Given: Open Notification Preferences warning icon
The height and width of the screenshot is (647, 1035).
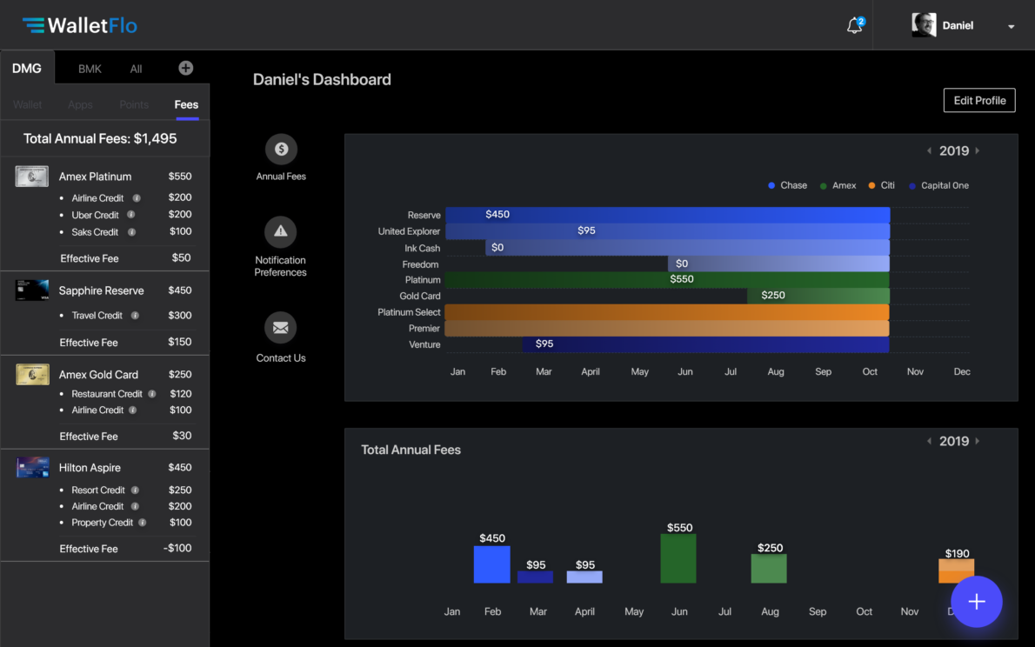Looking at the screenshot, I should click(x=281, y=231).
